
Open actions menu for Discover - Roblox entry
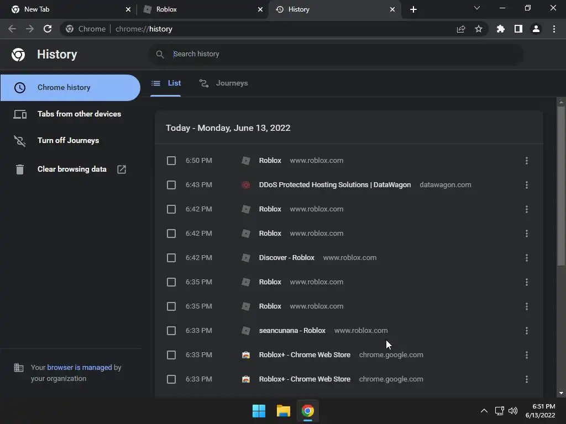coord(527,258)
